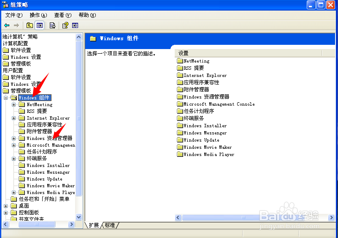The image size is (338, 238).
Task: Open the 文件(F) menu
Action: [x=14, y=15]
